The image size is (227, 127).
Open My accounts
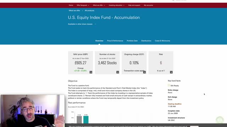(x=148, y=5)
